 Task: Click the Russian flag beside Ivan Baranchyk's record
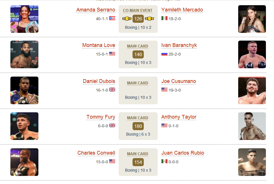(164, 54)
